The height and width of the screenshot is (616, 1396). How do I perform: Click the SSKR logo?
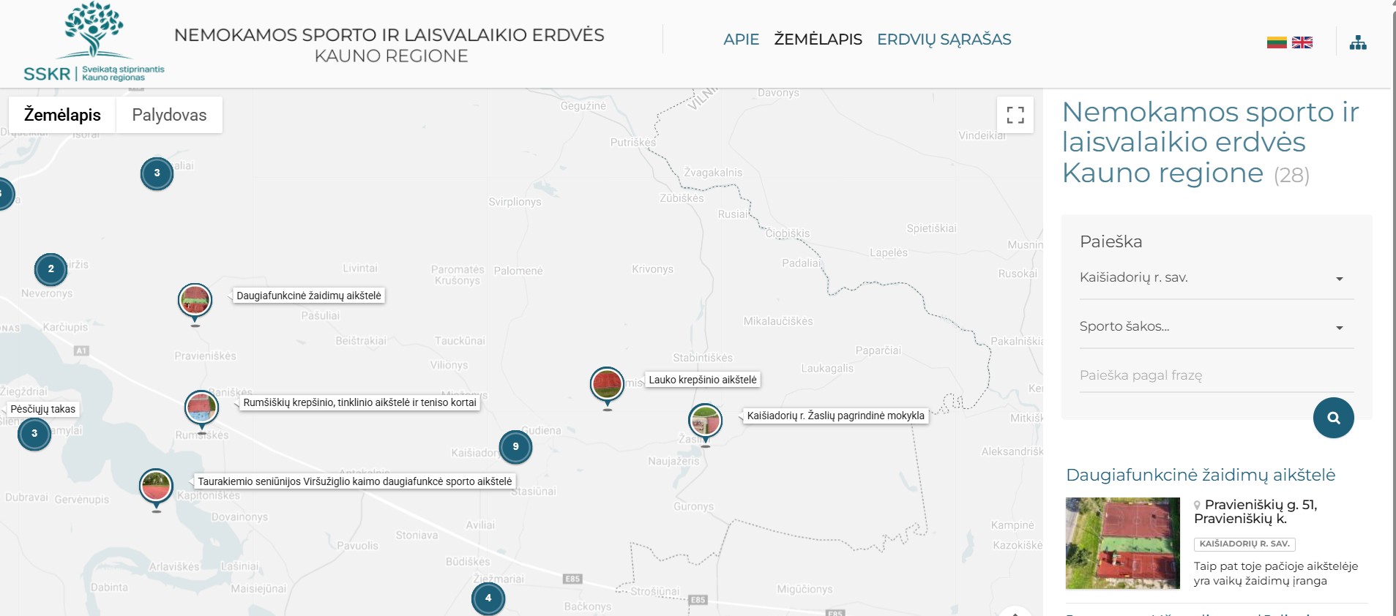[94, 42]
